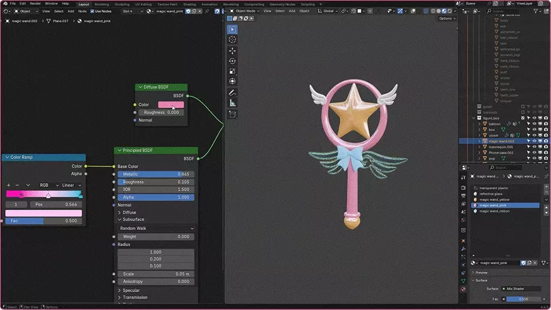Open the Node menu in node editor
Viewport: 551px width, 310px height.
pos(82,11)
